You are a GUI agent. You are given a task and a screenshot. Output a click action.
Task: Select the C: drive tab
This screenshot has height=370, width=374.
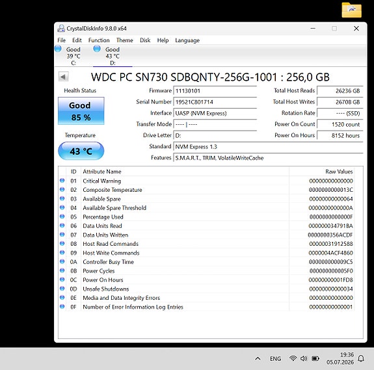click(73, 56)
